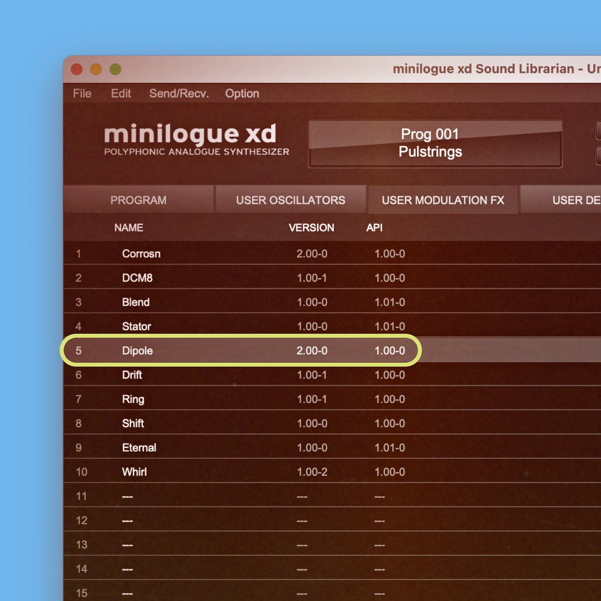Image resolution: width=601 pixels, height=601 pixels.
Task: Click the minilogue xd logo
Action: 196,140
